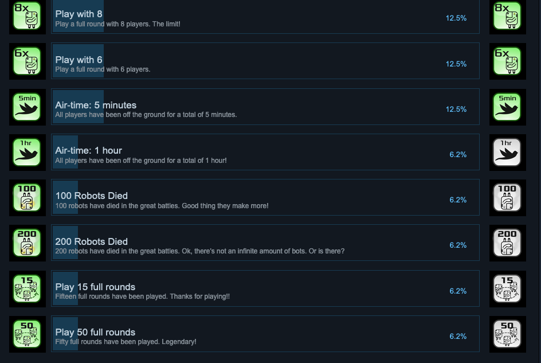This screenshot has height=363, width=541.
Task: Select the Play with 8 achievement title
Action: pos(79,14)
